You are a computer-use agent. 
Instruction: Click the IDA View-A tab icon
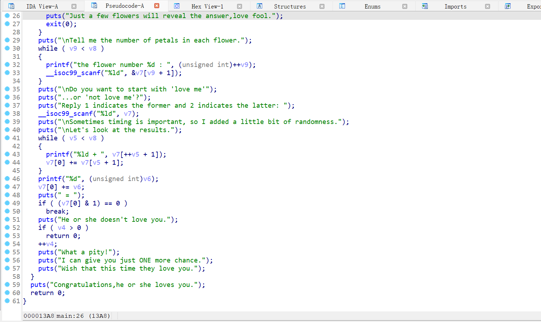pyautogui.click(x=11, y=6)
